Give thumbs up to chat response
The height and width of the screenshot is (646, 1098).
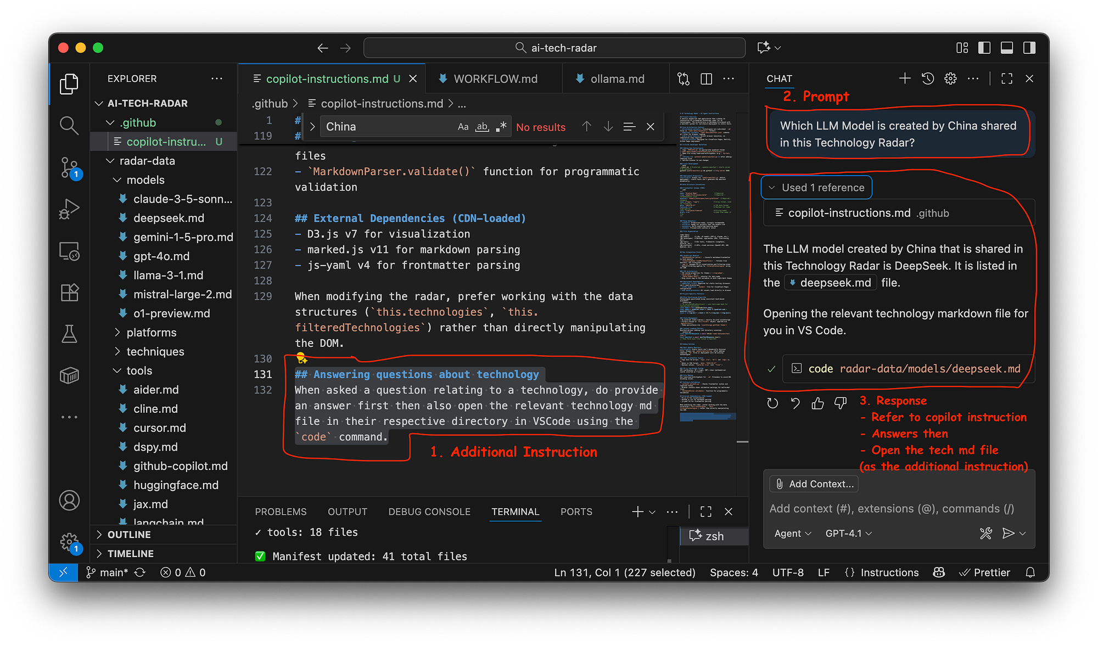(x=817, y=403)
